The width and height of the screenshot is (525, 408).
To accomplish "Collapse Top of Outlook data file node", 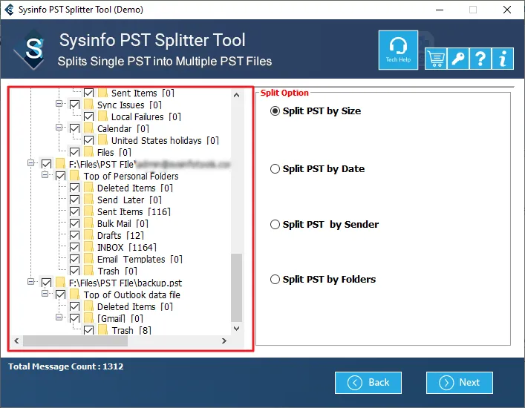I will click(45, 294).
